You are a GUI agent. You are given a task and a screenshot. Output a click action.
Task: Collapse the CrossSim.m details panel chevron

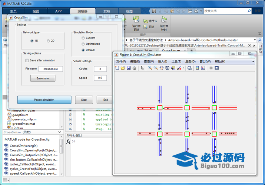point(60,132)
